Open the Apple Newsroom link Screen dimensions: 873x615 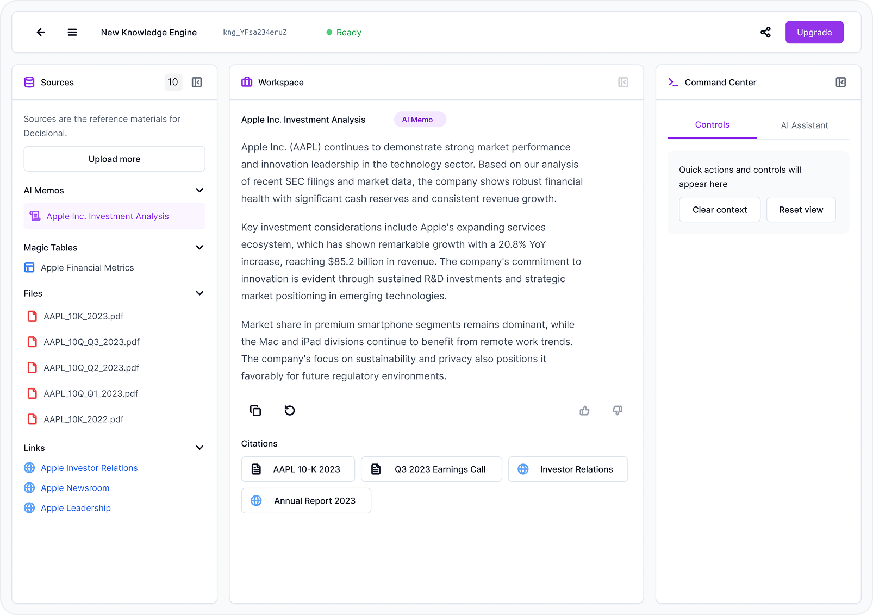[75, 488]
